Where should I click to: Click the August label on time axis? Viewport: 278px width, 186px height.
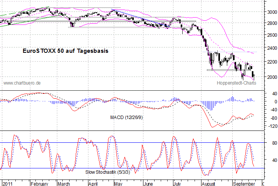tap(208, 184)
